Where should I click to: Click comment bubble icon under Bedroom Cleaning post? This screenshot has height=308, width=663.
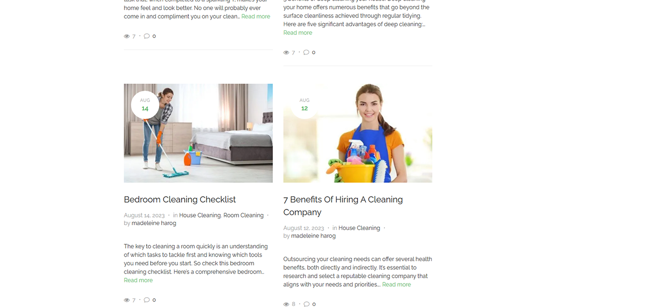147,300
